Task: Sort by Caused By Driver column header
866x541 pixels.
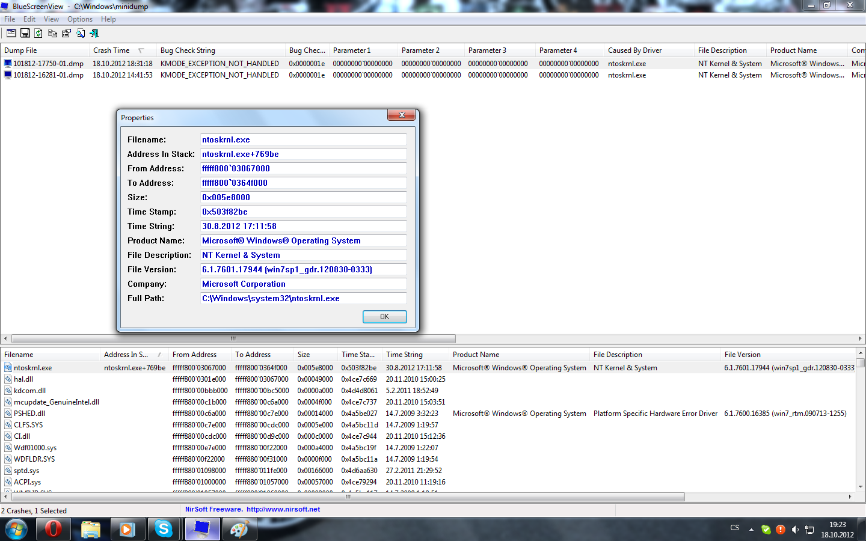Action: (649, 50)
